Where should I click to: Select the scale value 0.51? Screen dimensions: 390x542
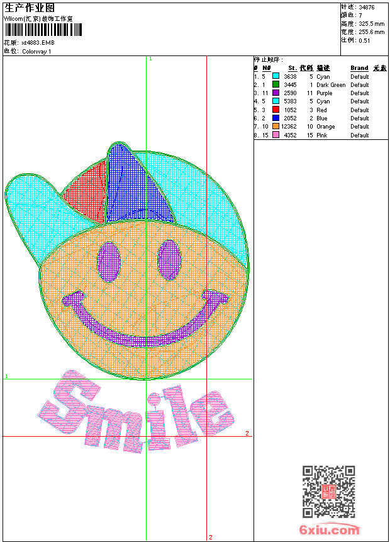tap(364, 40)
